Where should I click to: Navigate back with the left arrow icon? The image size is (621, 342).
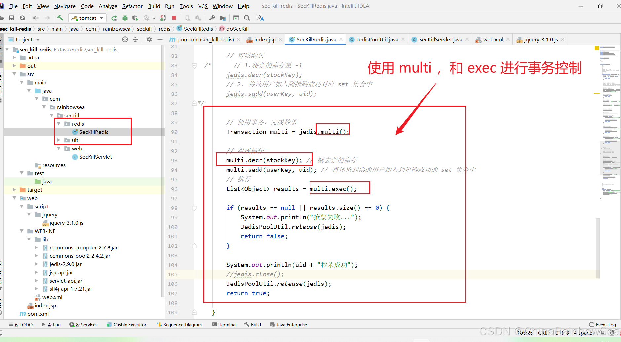(x=36, y=18)
